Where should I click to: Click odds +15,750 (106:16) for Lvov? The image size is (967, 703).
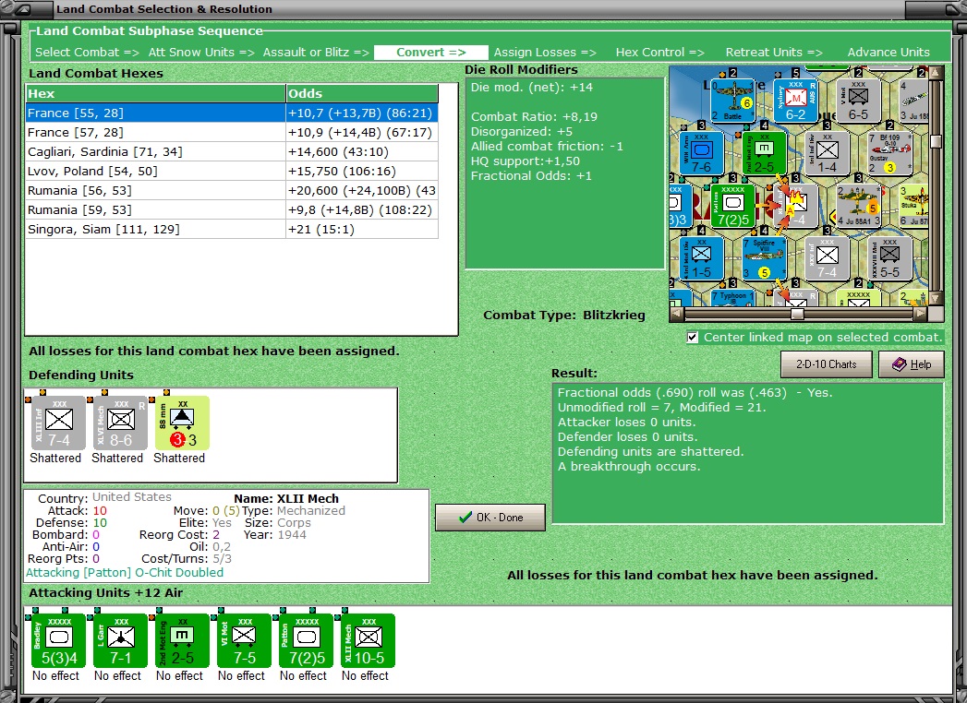(362, 172)
